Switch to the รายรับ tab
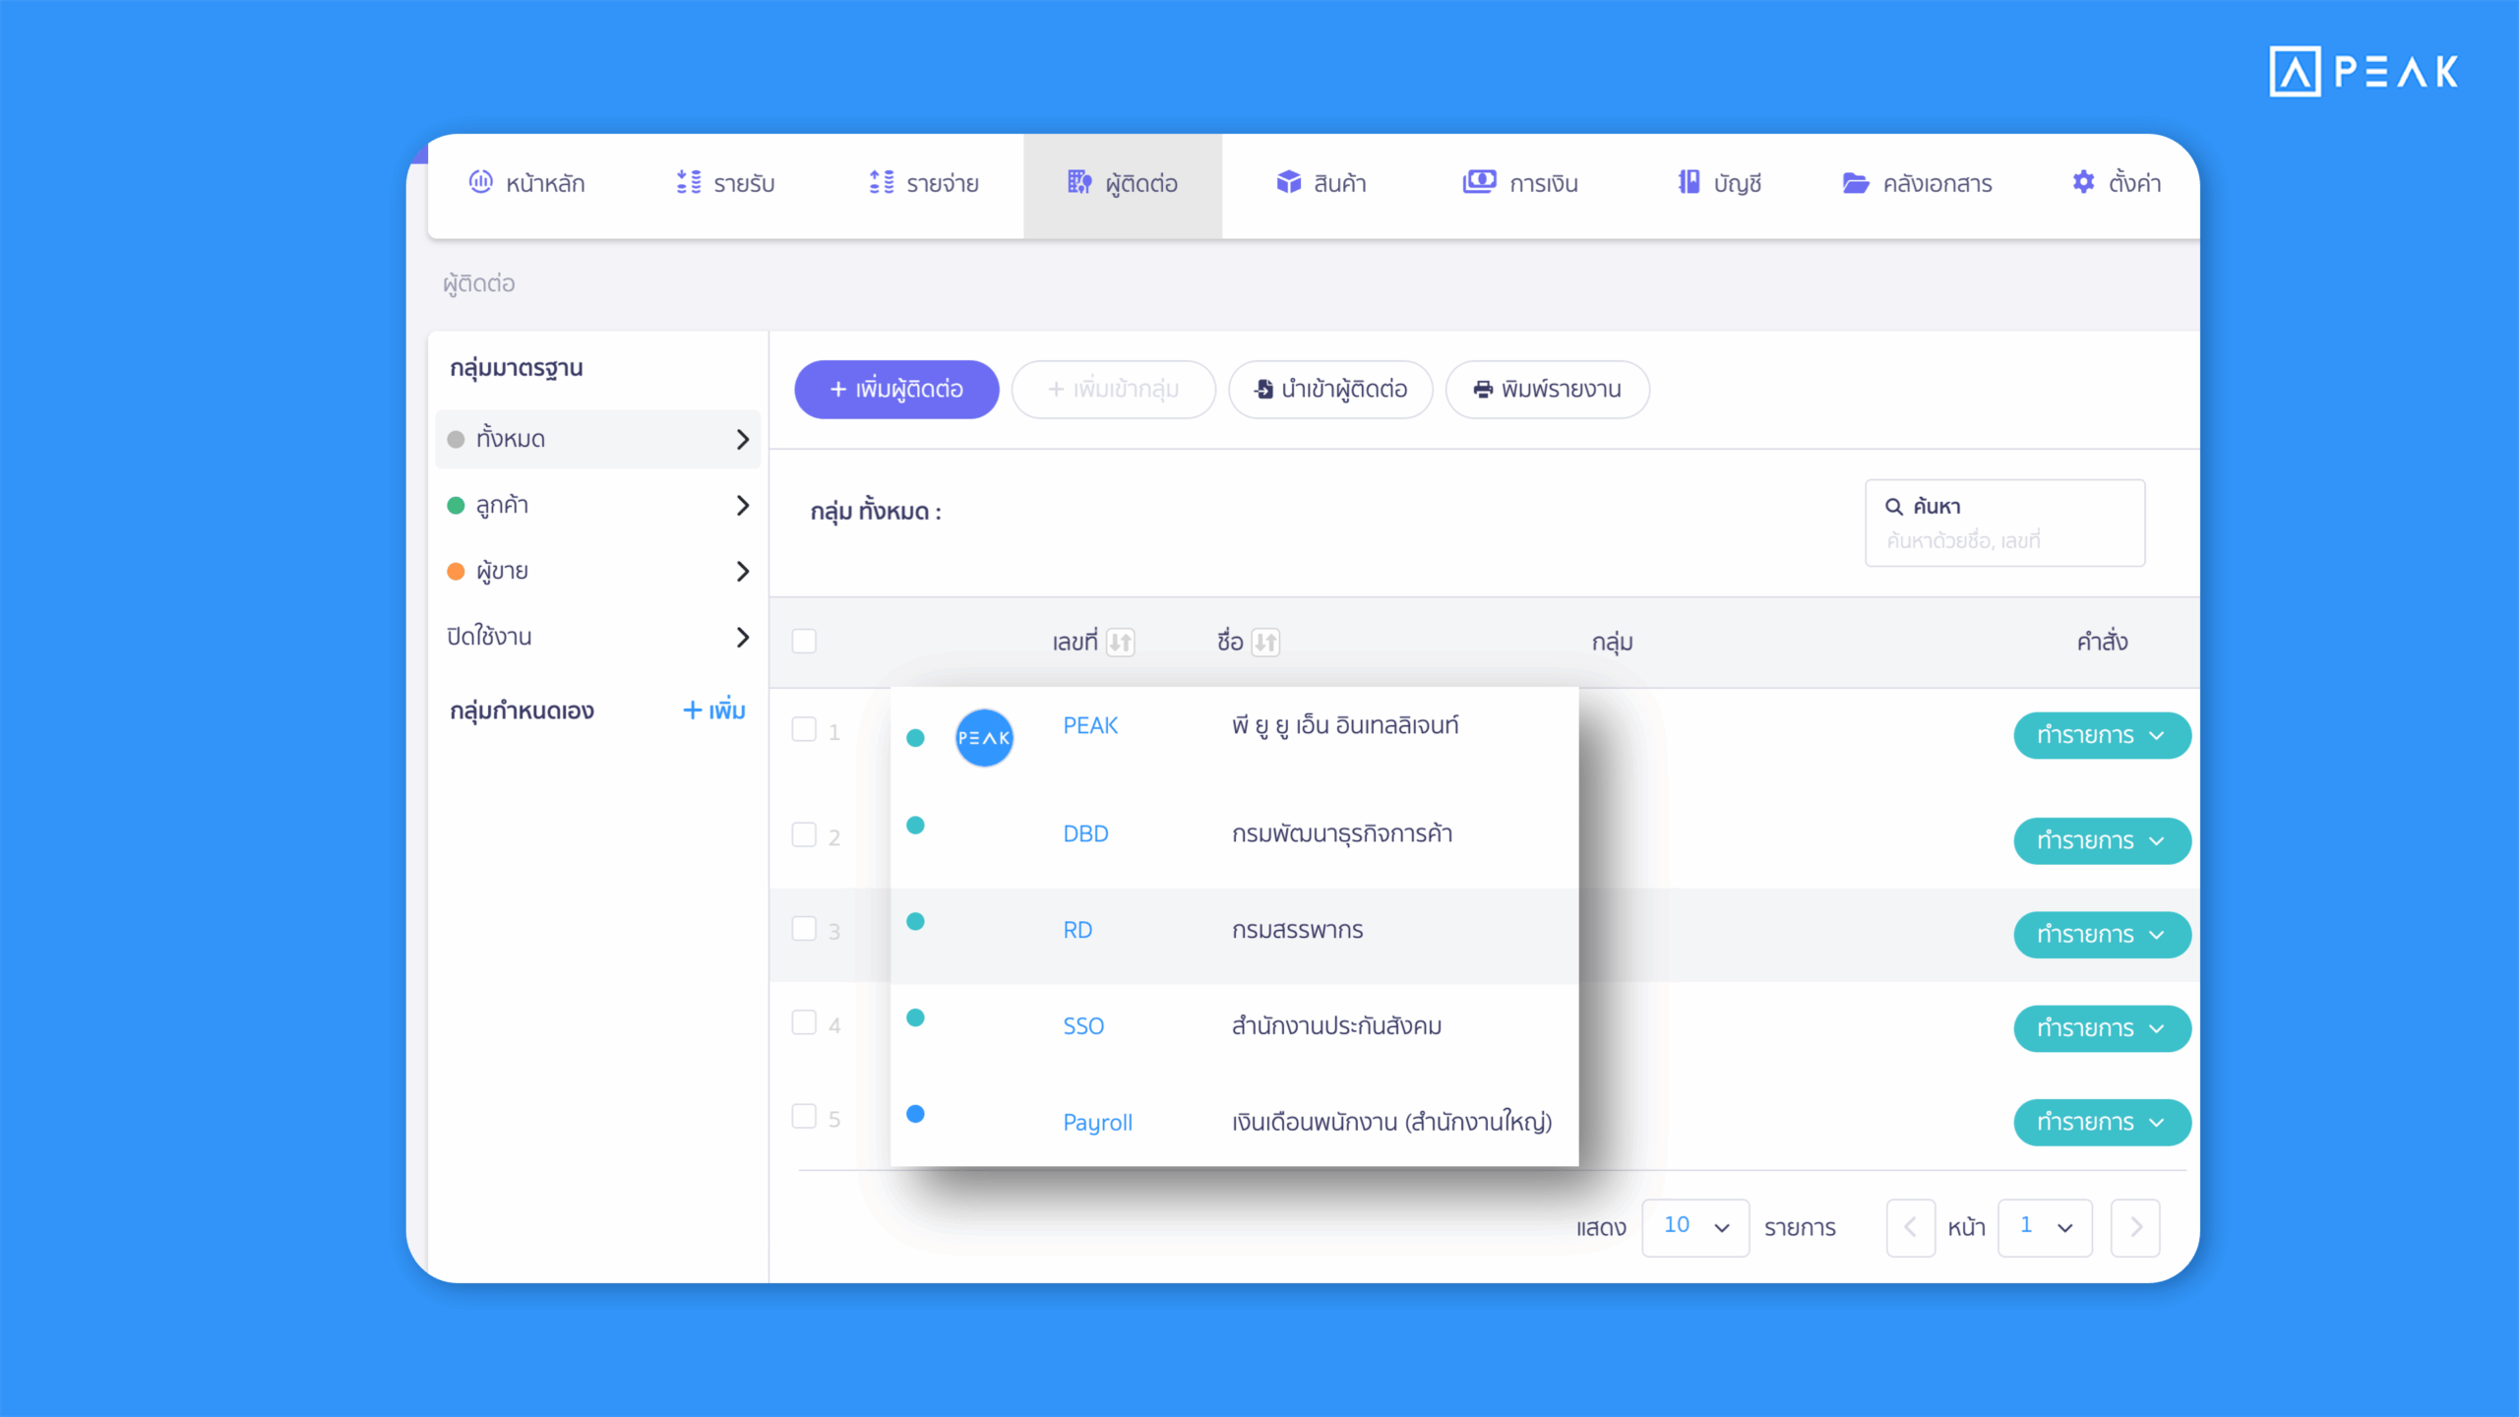 [x=726, y=184]
